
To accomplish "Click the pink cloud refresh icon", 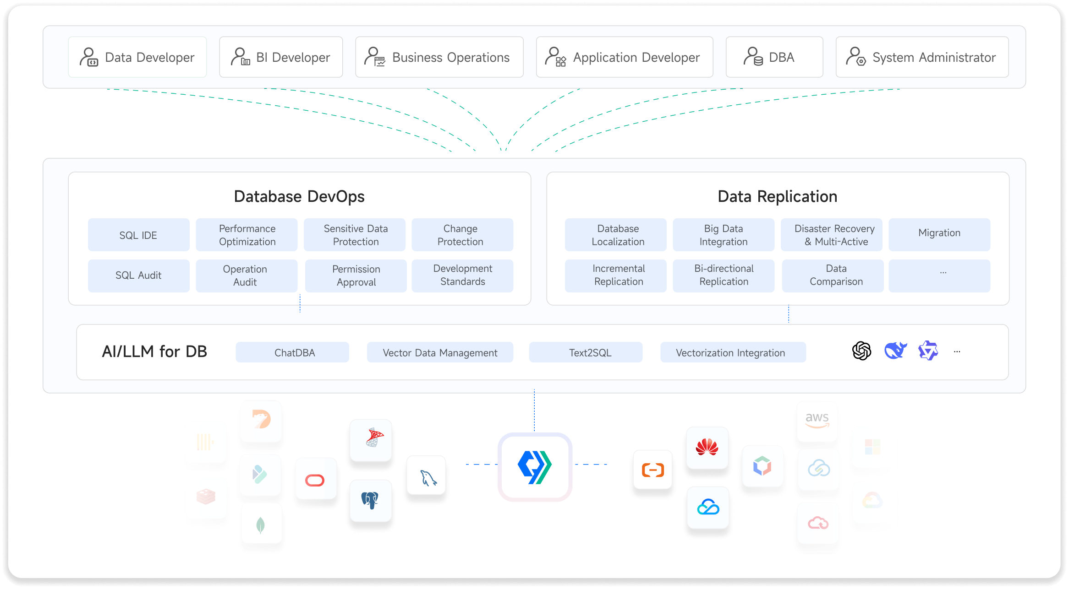I will click(x=818, y=523).
